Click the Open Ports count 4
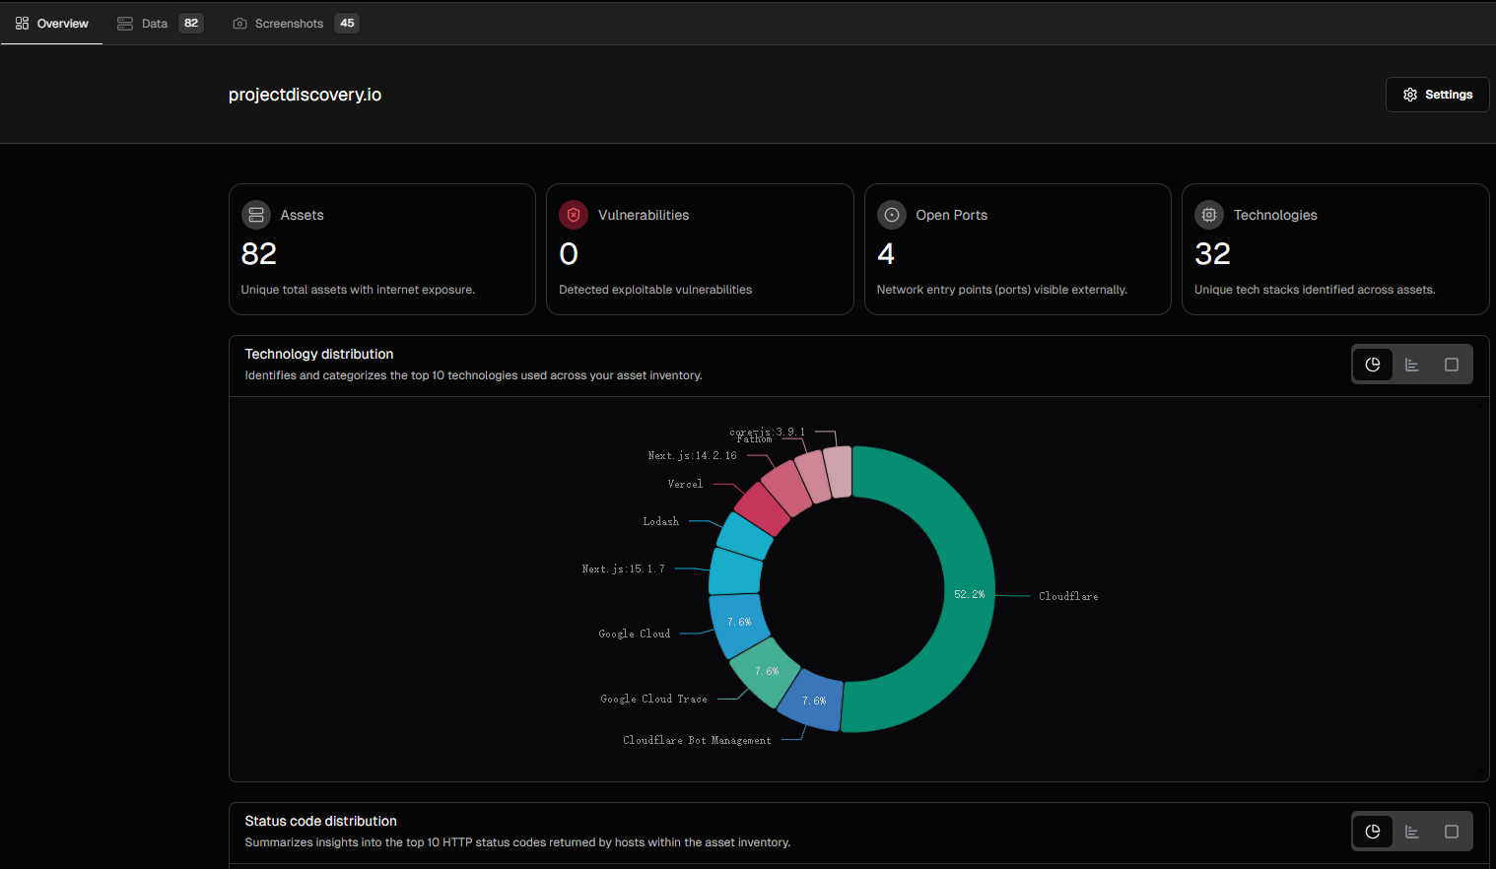The width and height of the screenshot is (1496, 869). (886, 254)
